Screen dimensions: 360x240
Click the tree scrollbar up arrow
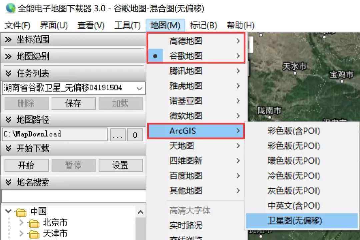pos(141,212)
